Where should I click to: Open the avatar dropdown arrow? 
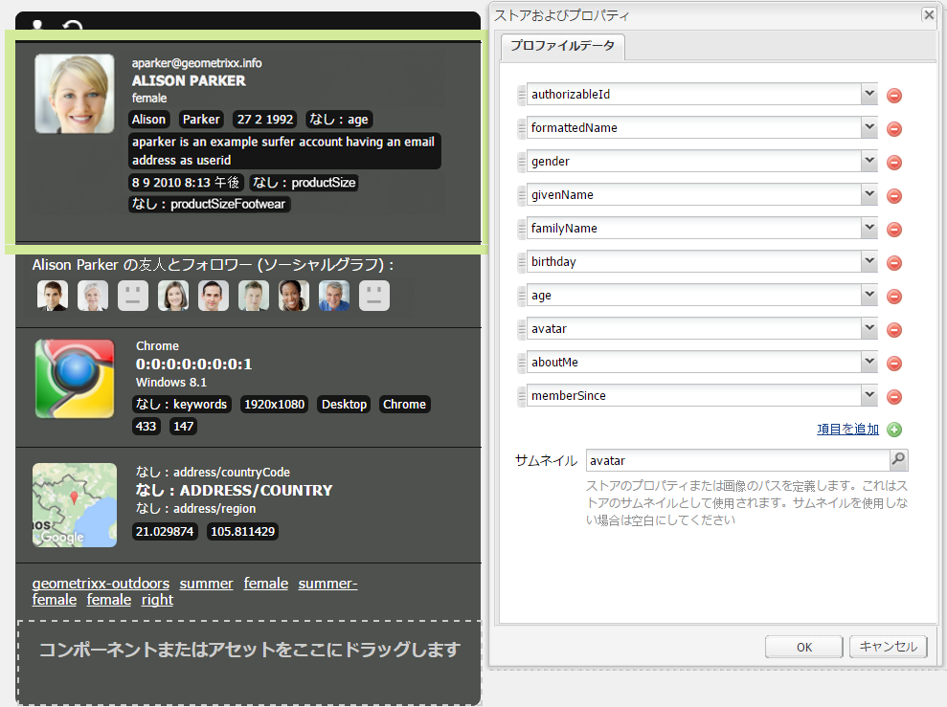869,328
